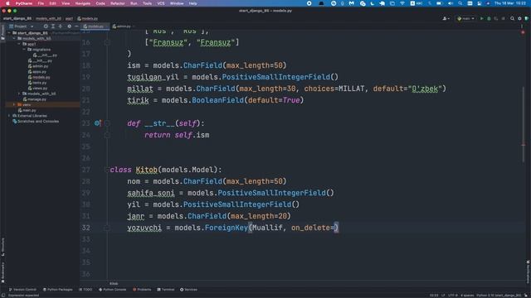Open the Python Console tool window
The width and height of the screenshot is (531, 298).
[x=113, y=290]
